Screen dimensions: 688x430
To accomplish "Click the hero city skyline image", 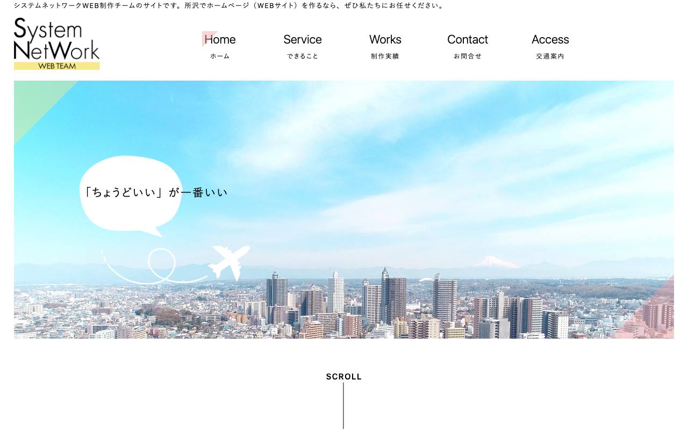I will 344,210.
